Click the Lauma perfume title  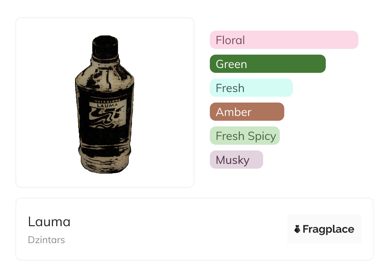pos(49,222)
